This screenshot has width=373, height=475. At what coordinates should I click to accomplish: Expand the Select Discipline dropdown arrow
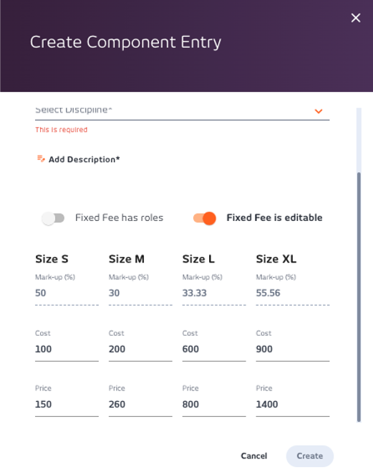(x=319, y=111)
